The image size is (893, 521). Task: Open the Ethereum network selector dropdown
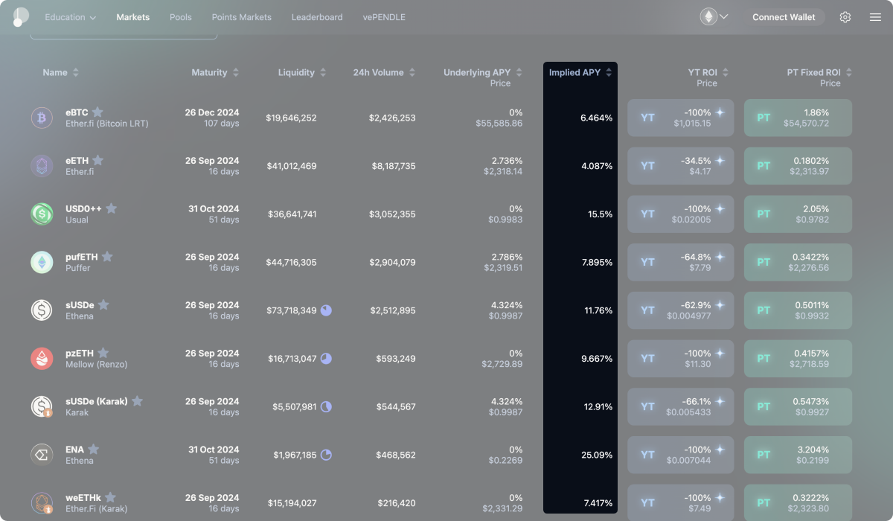(714, 16)
